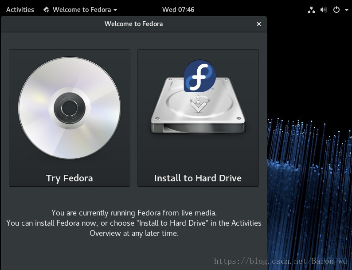Screen dimensions: 352x270
Task: Expand the system menu arrow
Action: (346, 10)
